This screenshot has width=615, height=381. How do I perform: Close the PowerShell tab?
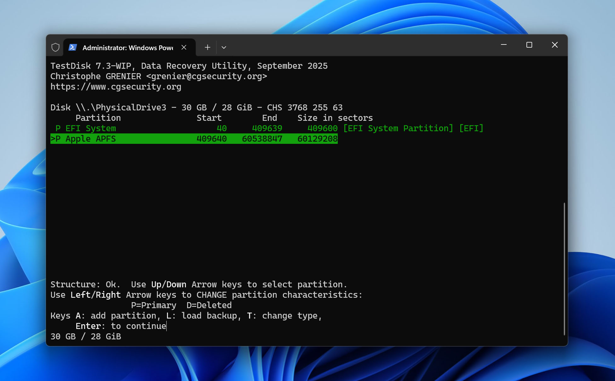coord(184,47)
